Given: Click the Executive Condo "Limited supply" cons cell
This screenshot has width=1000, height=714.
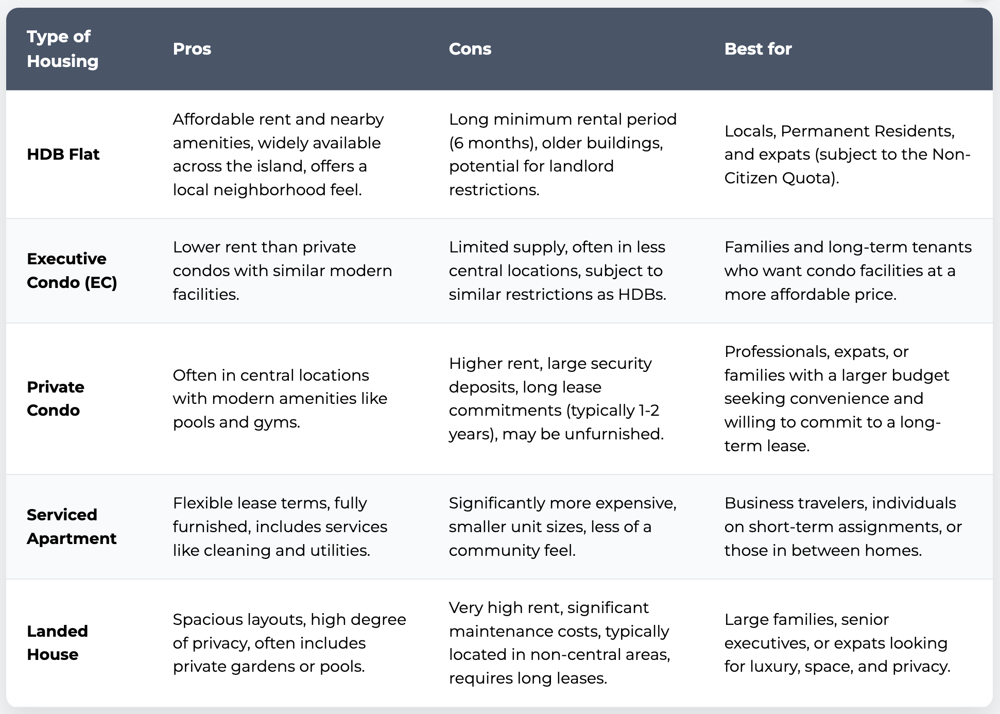Looking at the screenshot, I should [557, 270].
